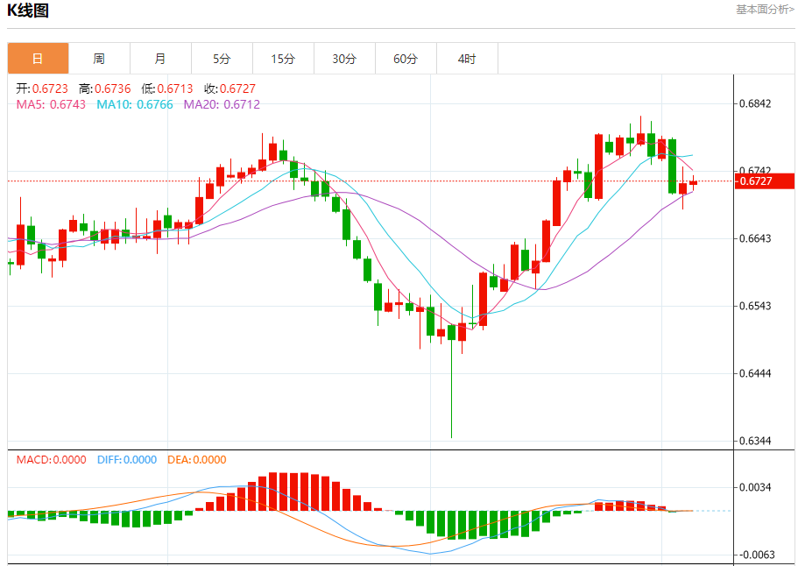Select the 日 daily chart tab
Image resolution: width=798 pixels, height=566 pixels.
tap(39, 59)
